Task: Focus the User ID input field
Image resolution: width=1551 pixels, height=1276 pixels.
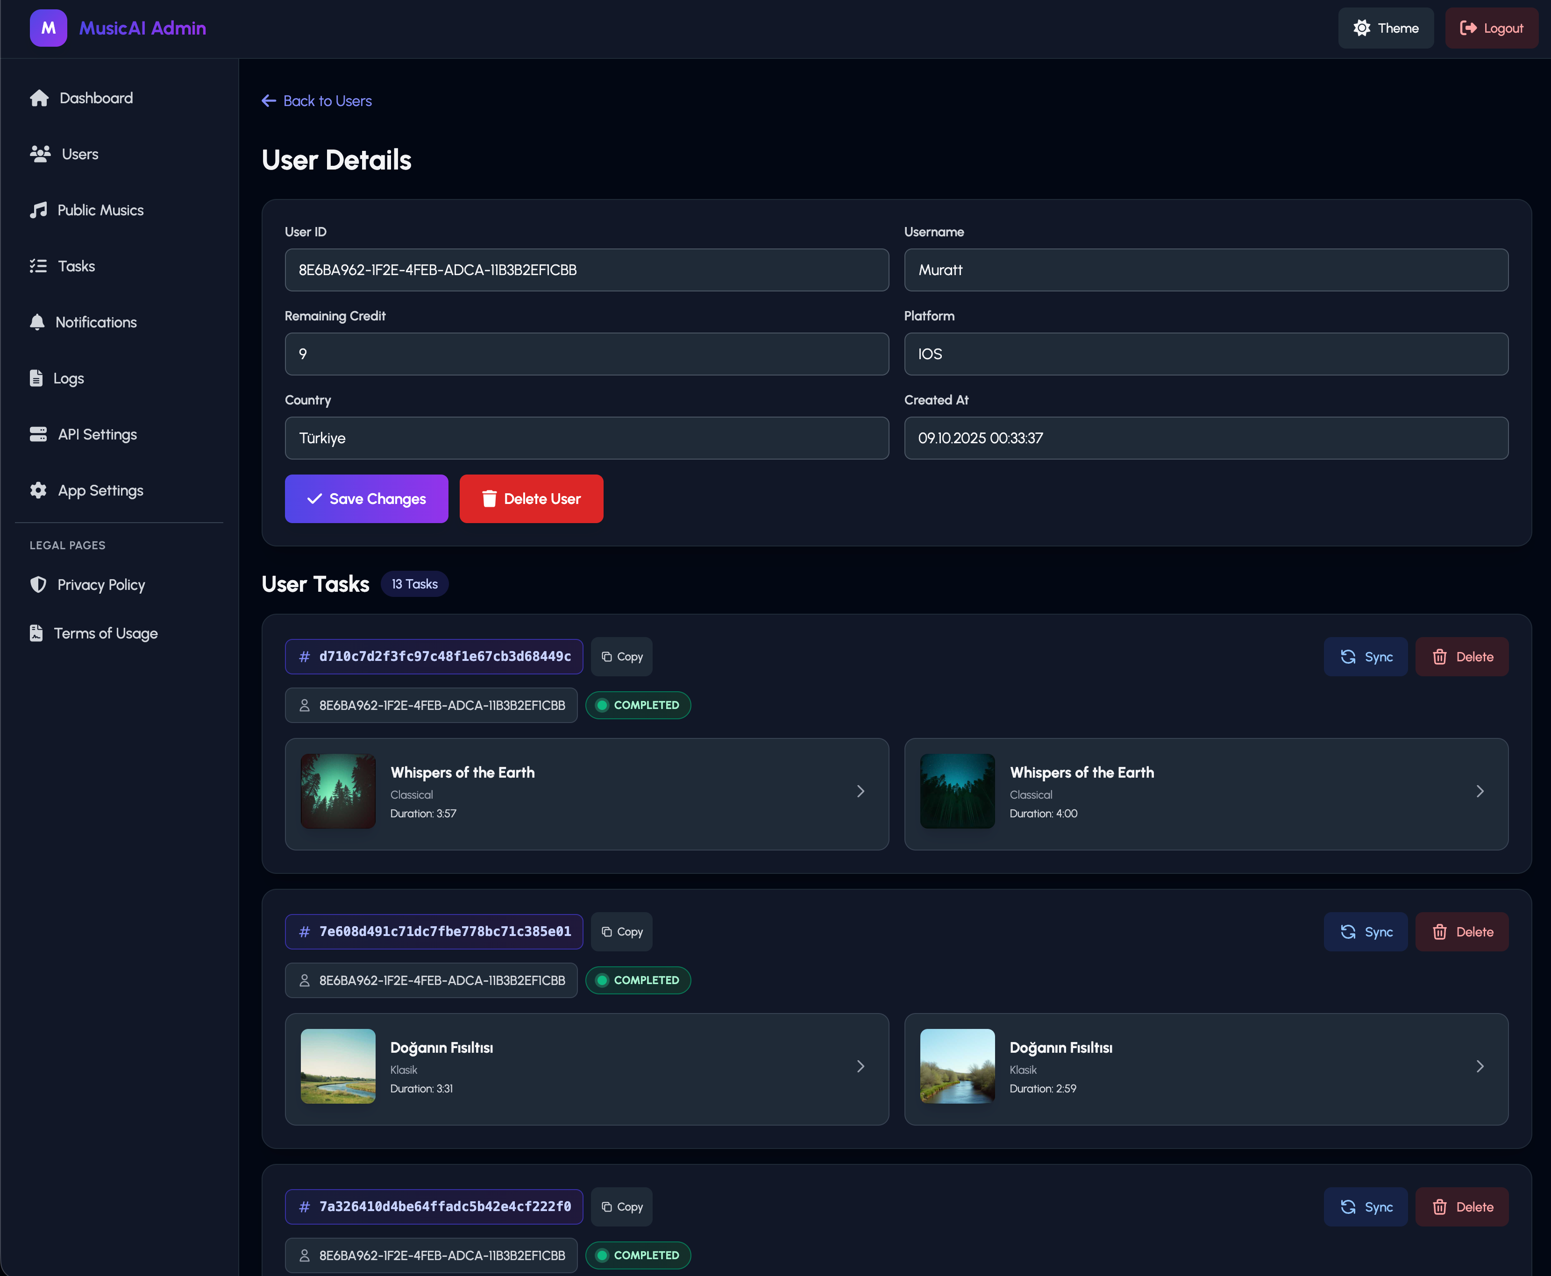Action: (x=587, y=270)
